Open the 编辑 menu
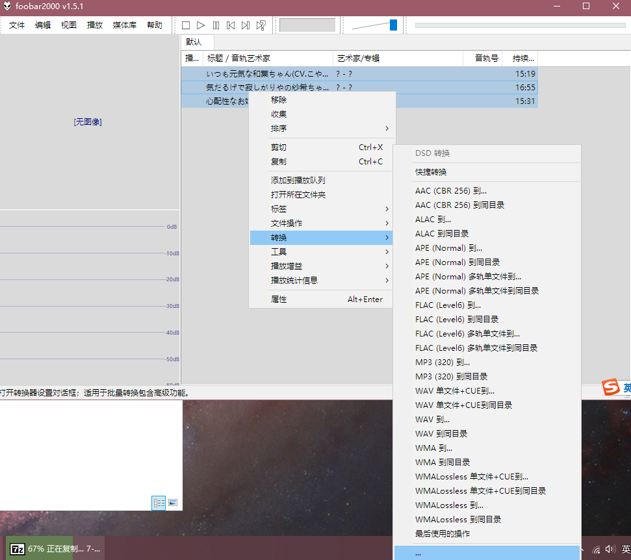The height and width of the screenshot is (560, 631). 43,25
